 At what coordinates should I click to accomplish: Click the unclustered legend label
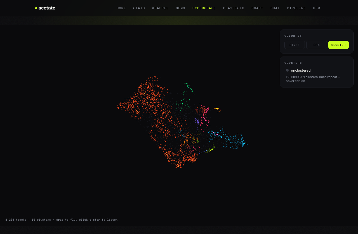[x=301, y=70]
